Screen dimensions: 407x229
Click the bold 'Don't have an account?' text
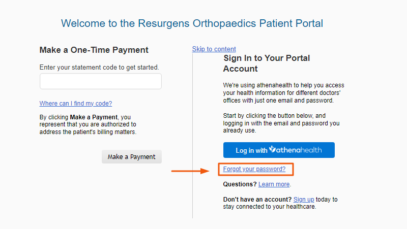(257, 200)
